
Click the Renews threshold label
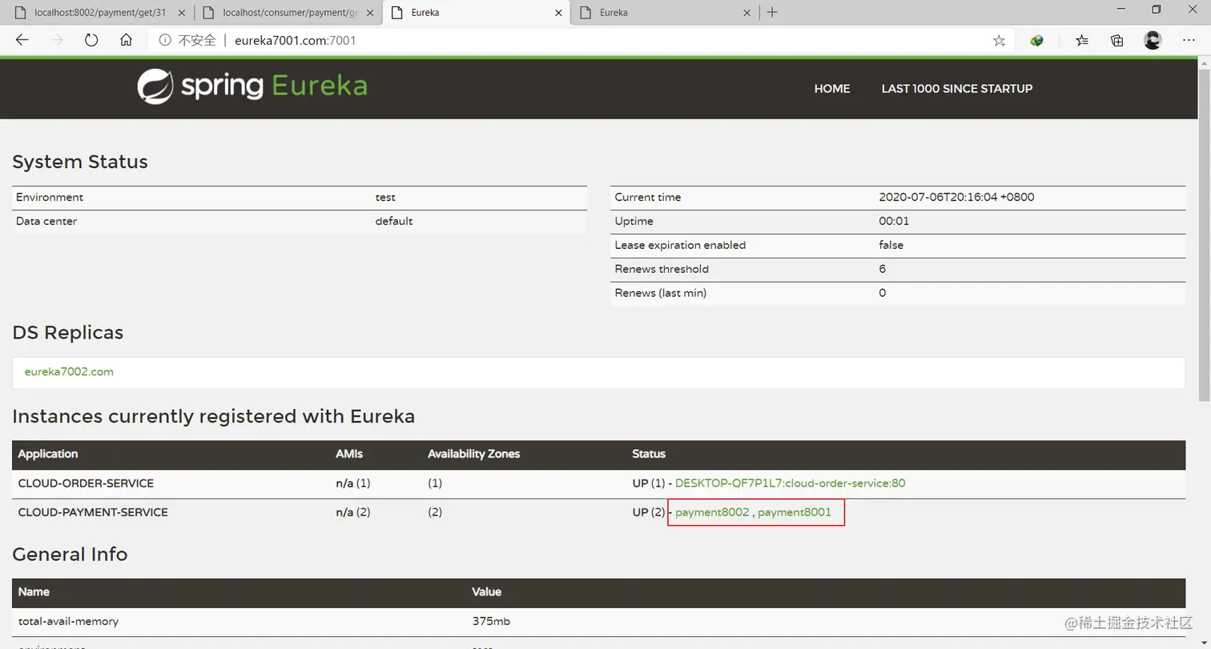click(x=662, y=269)
